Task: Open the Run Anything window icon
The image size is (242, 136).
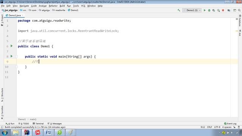Action: (234, 10)
